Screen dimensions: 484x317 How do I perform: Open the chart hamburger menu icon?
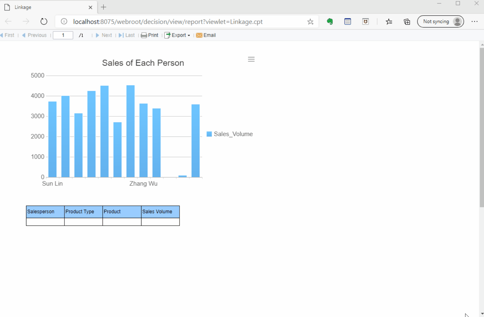point(251,59)
